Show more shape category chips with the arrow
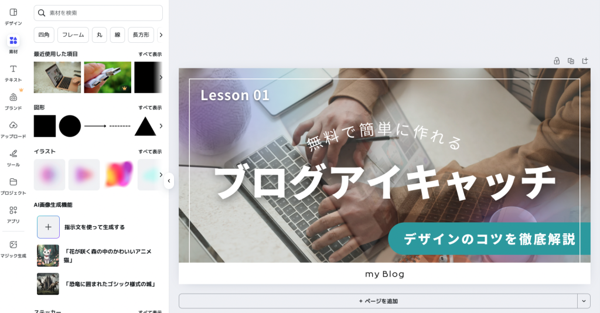The height and width of the screenshot is (313, 600). 161,35
